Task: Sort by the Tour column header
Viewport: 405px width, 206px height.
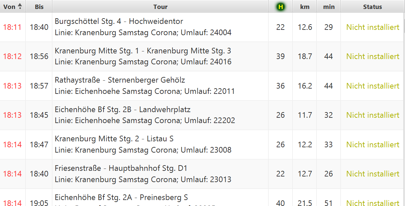Action: pos(161,7)
